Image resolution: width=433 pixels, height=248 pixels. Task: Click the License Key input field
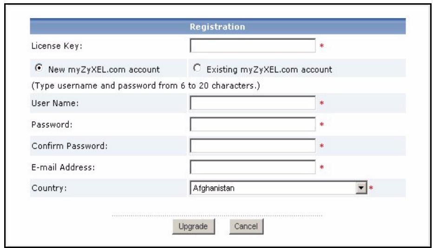(253, 46)
